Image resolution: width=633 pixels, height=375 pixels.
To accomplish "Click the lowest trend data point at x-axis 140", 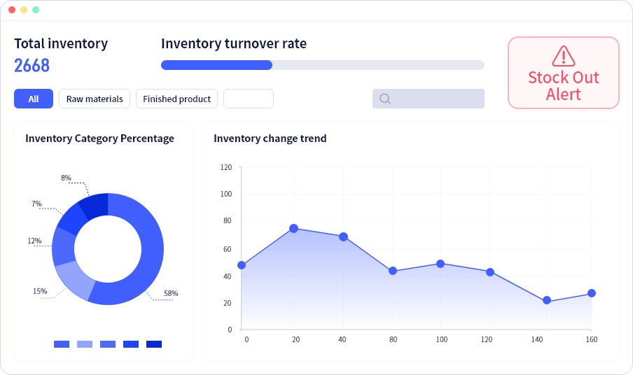I will tap(547, 300).
